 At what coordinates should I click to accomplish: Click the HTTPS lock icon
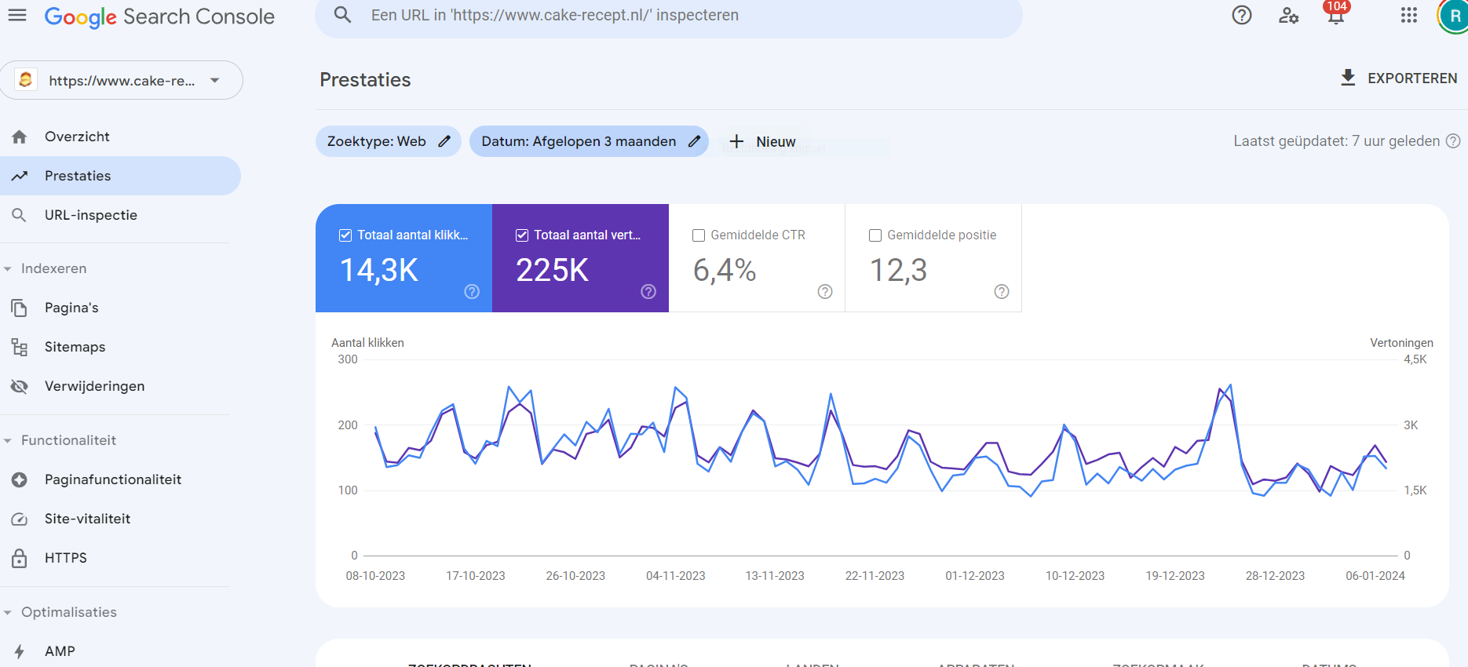[x=20, y=558]
